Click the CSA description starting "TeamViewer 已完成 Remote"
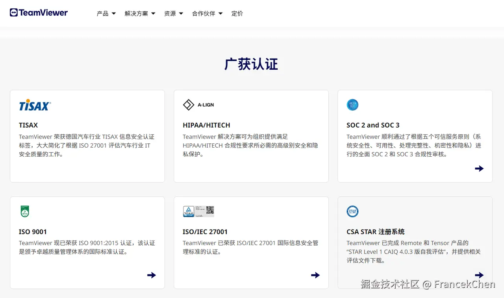 pyautogui.click(x=413, y=252)
